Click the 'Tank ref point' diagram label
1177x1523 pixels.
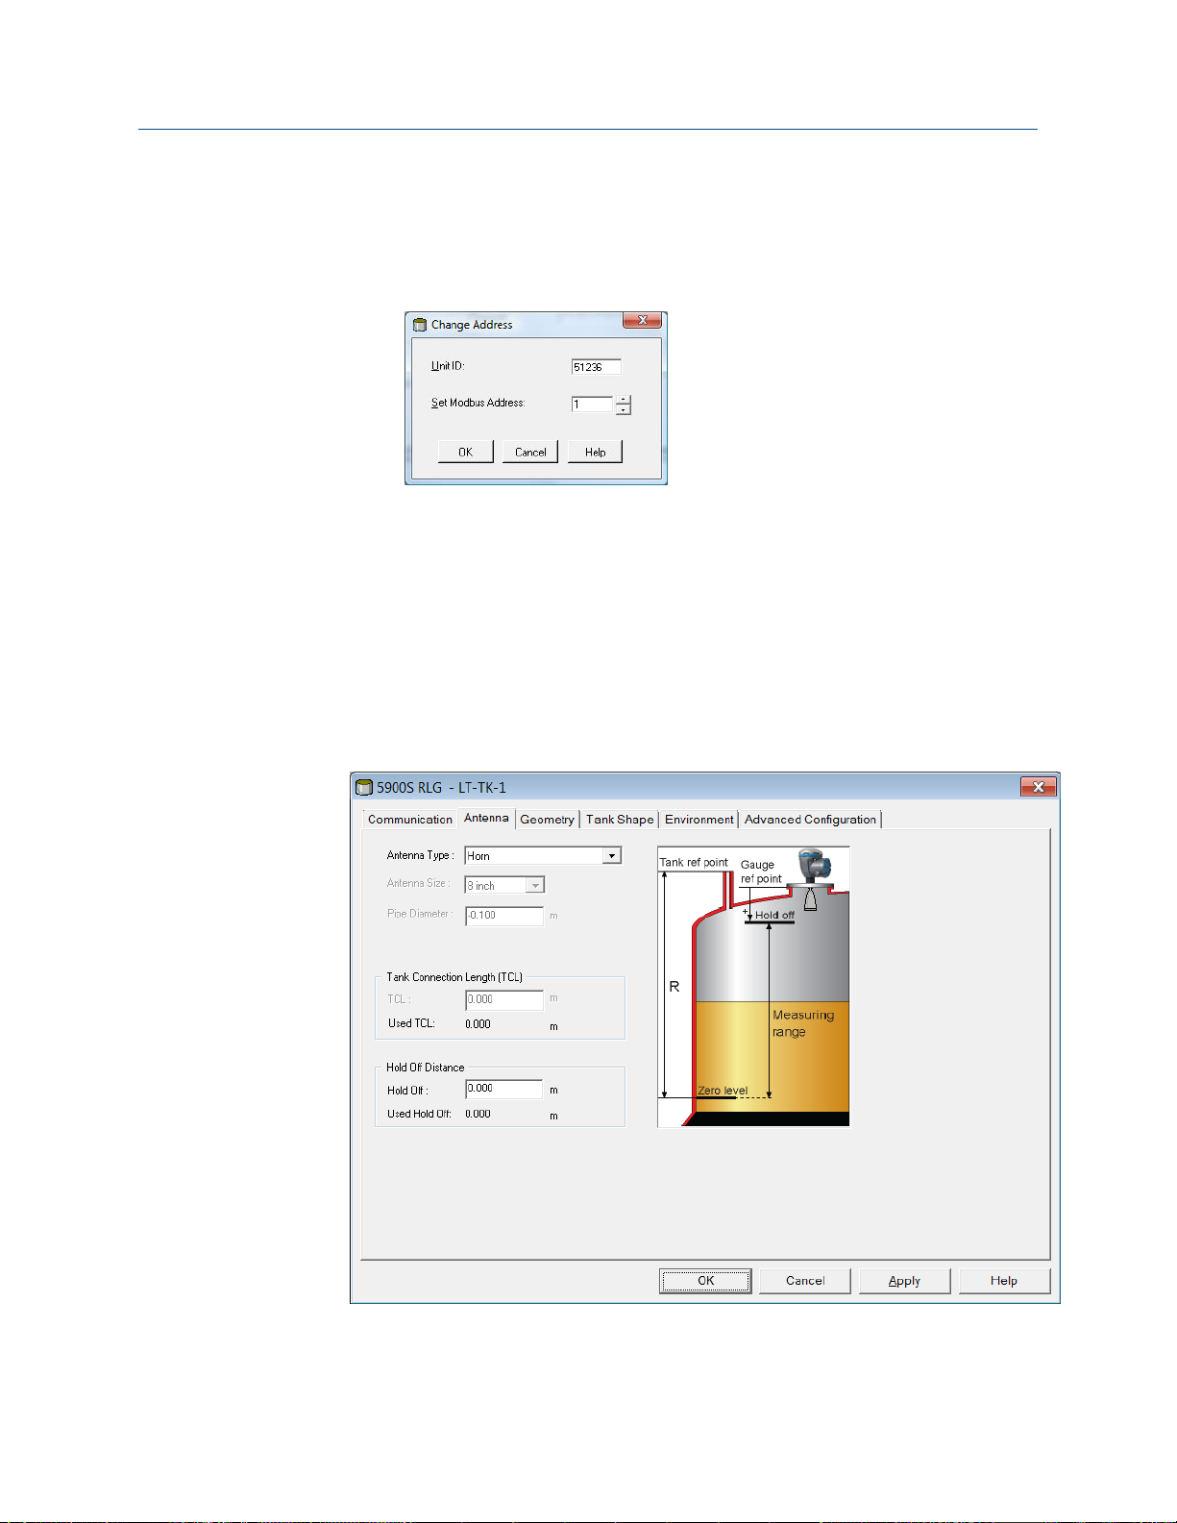694,862
